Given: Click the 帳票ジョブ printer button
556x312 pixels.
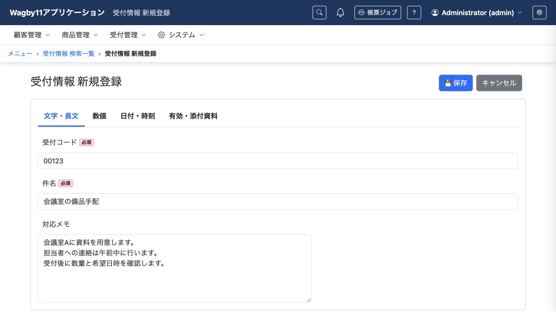Looking at the screenshot, I should (x=377, y=13).
